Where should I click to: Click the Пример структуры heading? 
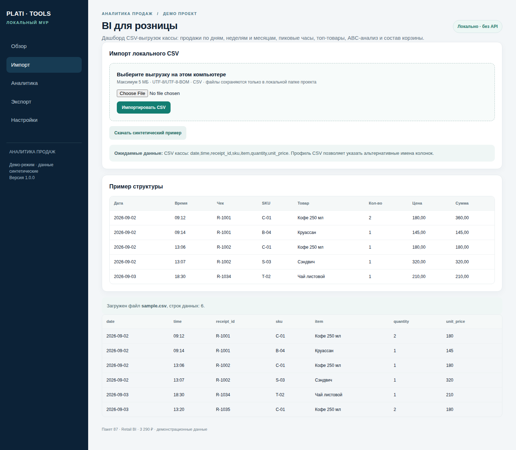[x=136, y=186]
